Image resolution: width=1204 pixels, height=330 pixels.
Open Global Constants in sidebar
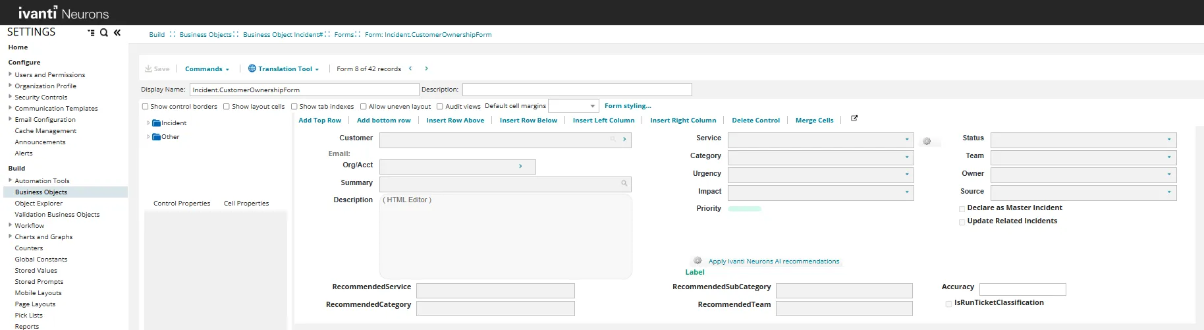point(41,260)
